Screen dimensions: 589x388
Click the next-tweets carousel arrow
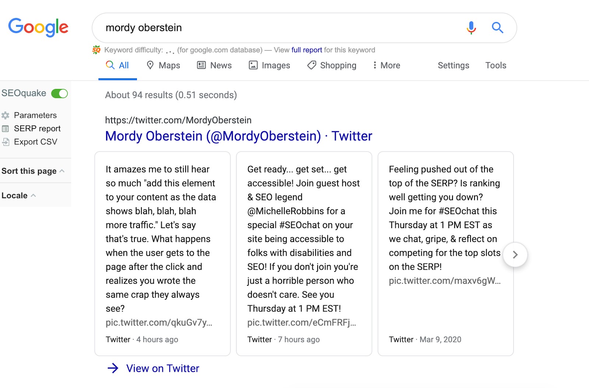pyautogui.click(x=515, y=255)
